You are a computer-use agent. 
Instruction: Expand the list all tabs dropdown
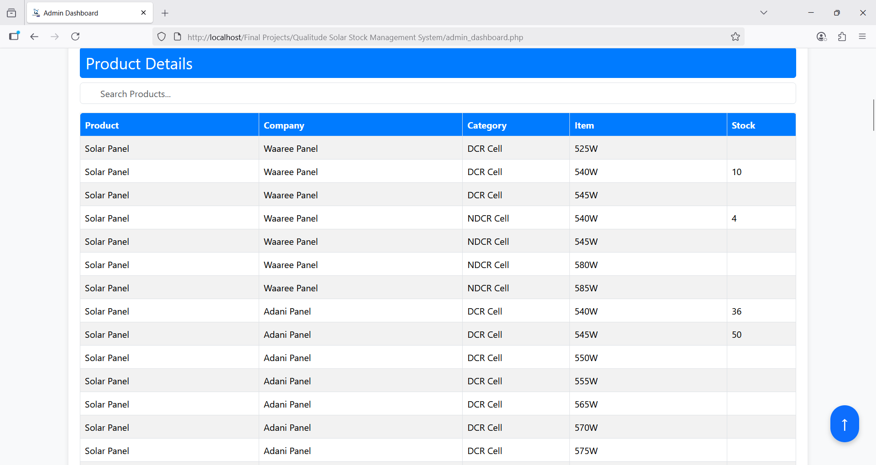763,13
